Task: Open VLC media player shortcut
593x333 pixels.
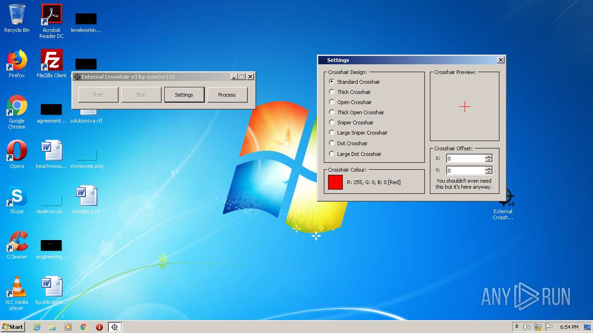Action: pyautogui.click(x=17, y=293)
